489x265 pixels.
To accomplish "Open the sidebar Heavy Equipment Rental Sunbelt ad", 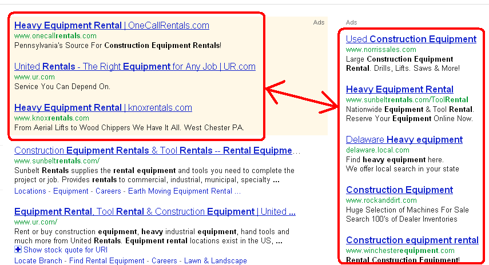I will point(400,89).
